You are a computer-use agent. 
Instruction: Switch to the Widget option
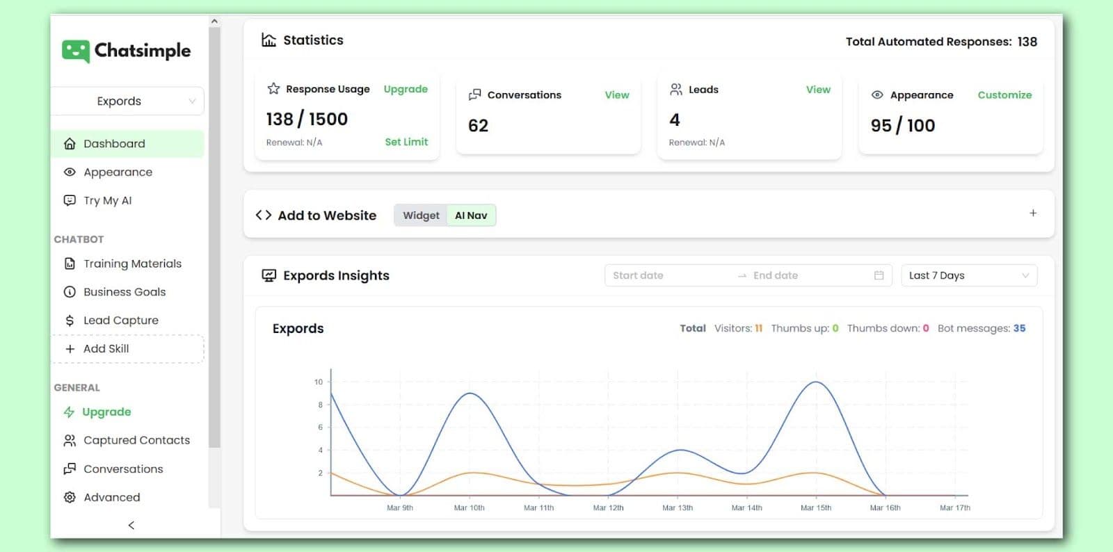point(421,216)
